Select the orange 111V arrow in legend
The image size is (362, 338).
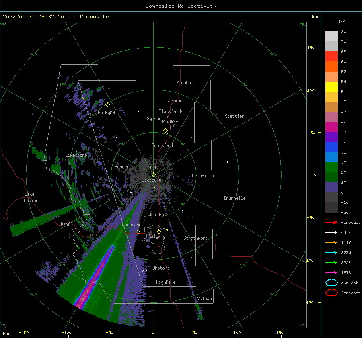click(x=331, y=242)
